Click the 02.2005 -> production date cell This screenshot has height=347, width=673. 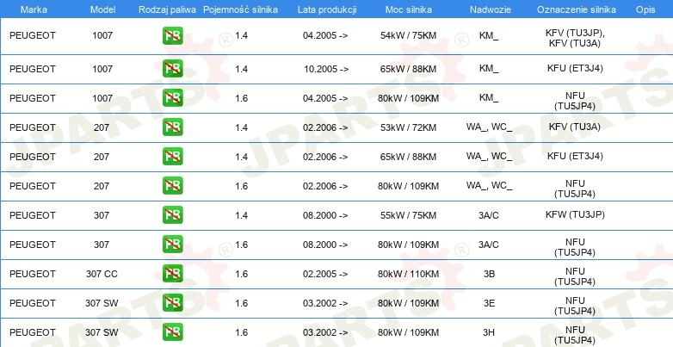pos(325,274)
